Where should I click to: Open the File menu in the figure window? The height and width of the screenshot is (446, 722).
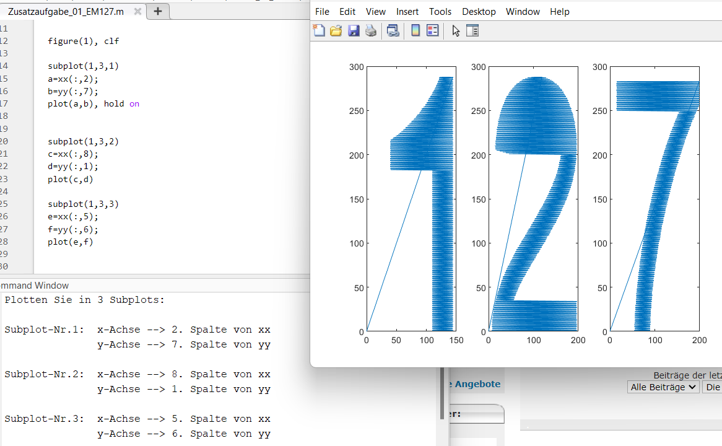(x=322, y=12)
